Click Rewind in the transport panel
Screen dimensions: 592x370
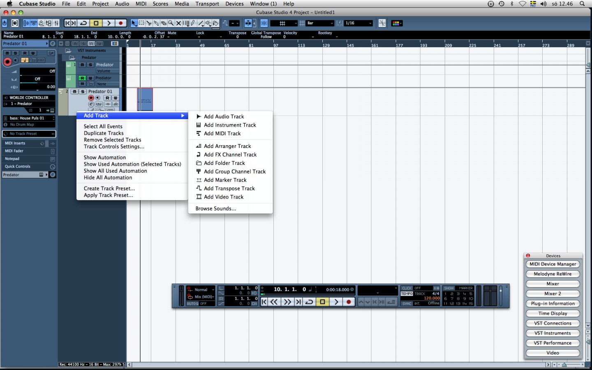[x=274, y=302]
